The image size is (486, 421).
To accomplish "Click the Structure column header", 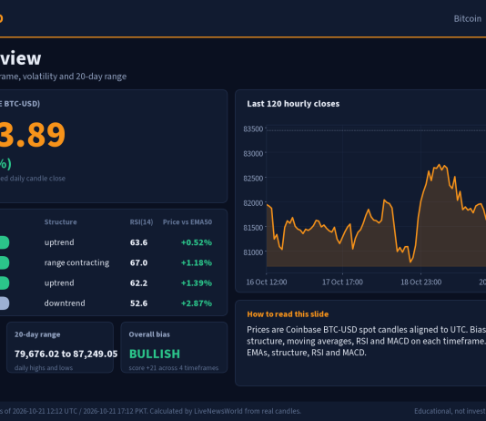I will 60,221.
